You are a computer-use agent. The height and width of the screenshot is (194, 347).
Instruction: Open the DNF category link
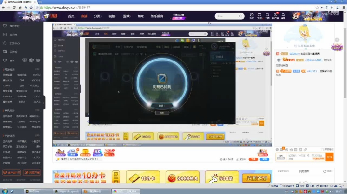[22, 80]
